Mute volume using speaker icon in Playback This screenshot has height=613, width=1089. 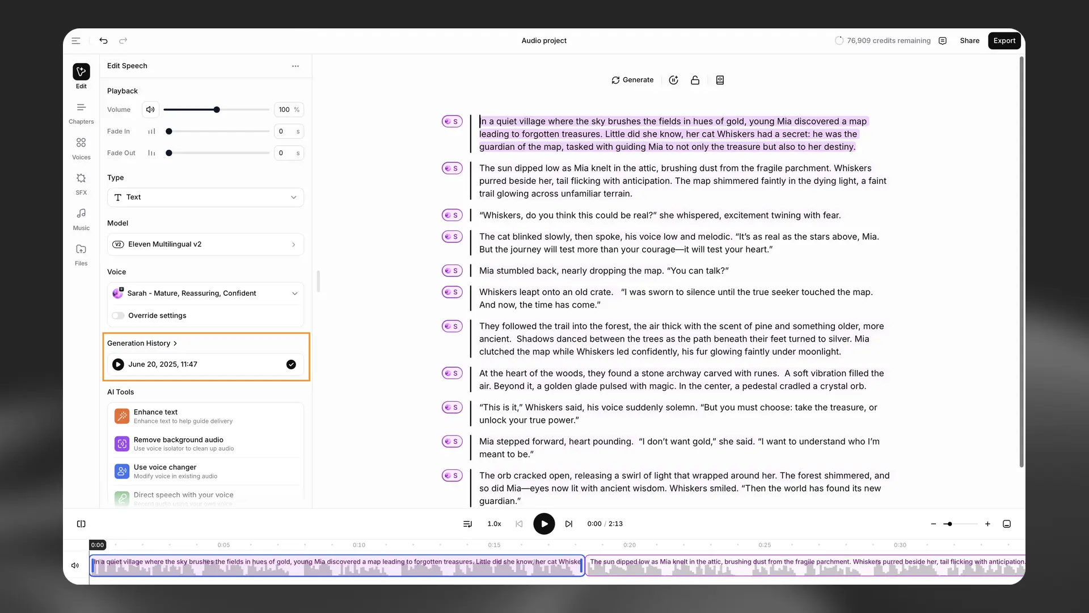(x=150, y=110)
